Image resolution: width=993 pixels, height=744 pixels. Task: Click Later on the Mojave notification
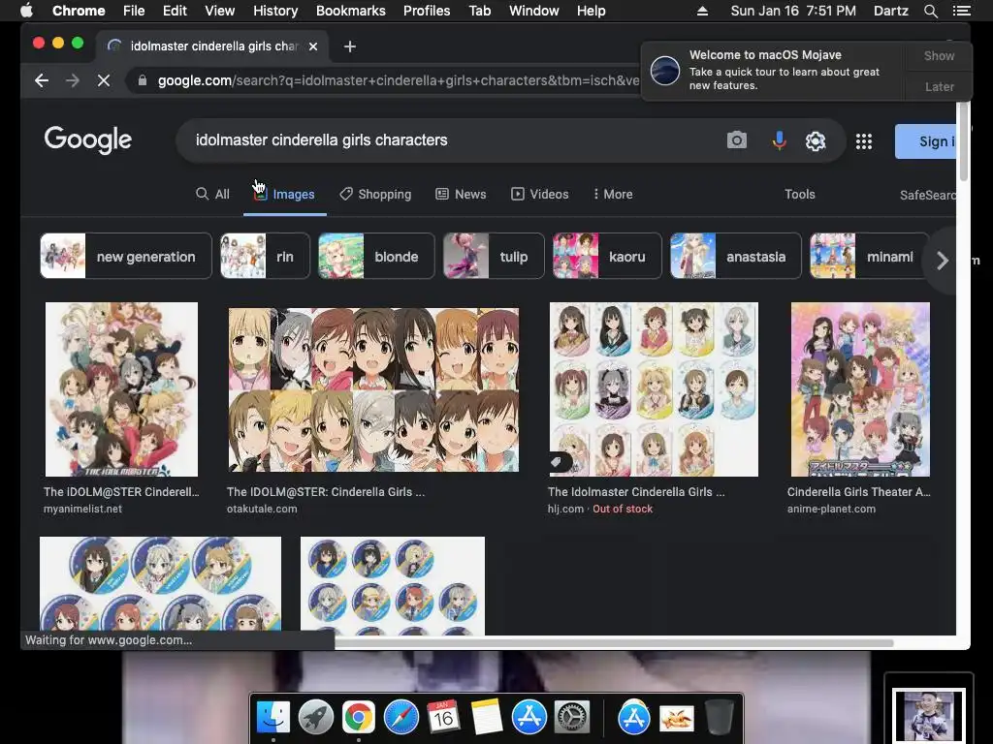click(x=939, y=86)
